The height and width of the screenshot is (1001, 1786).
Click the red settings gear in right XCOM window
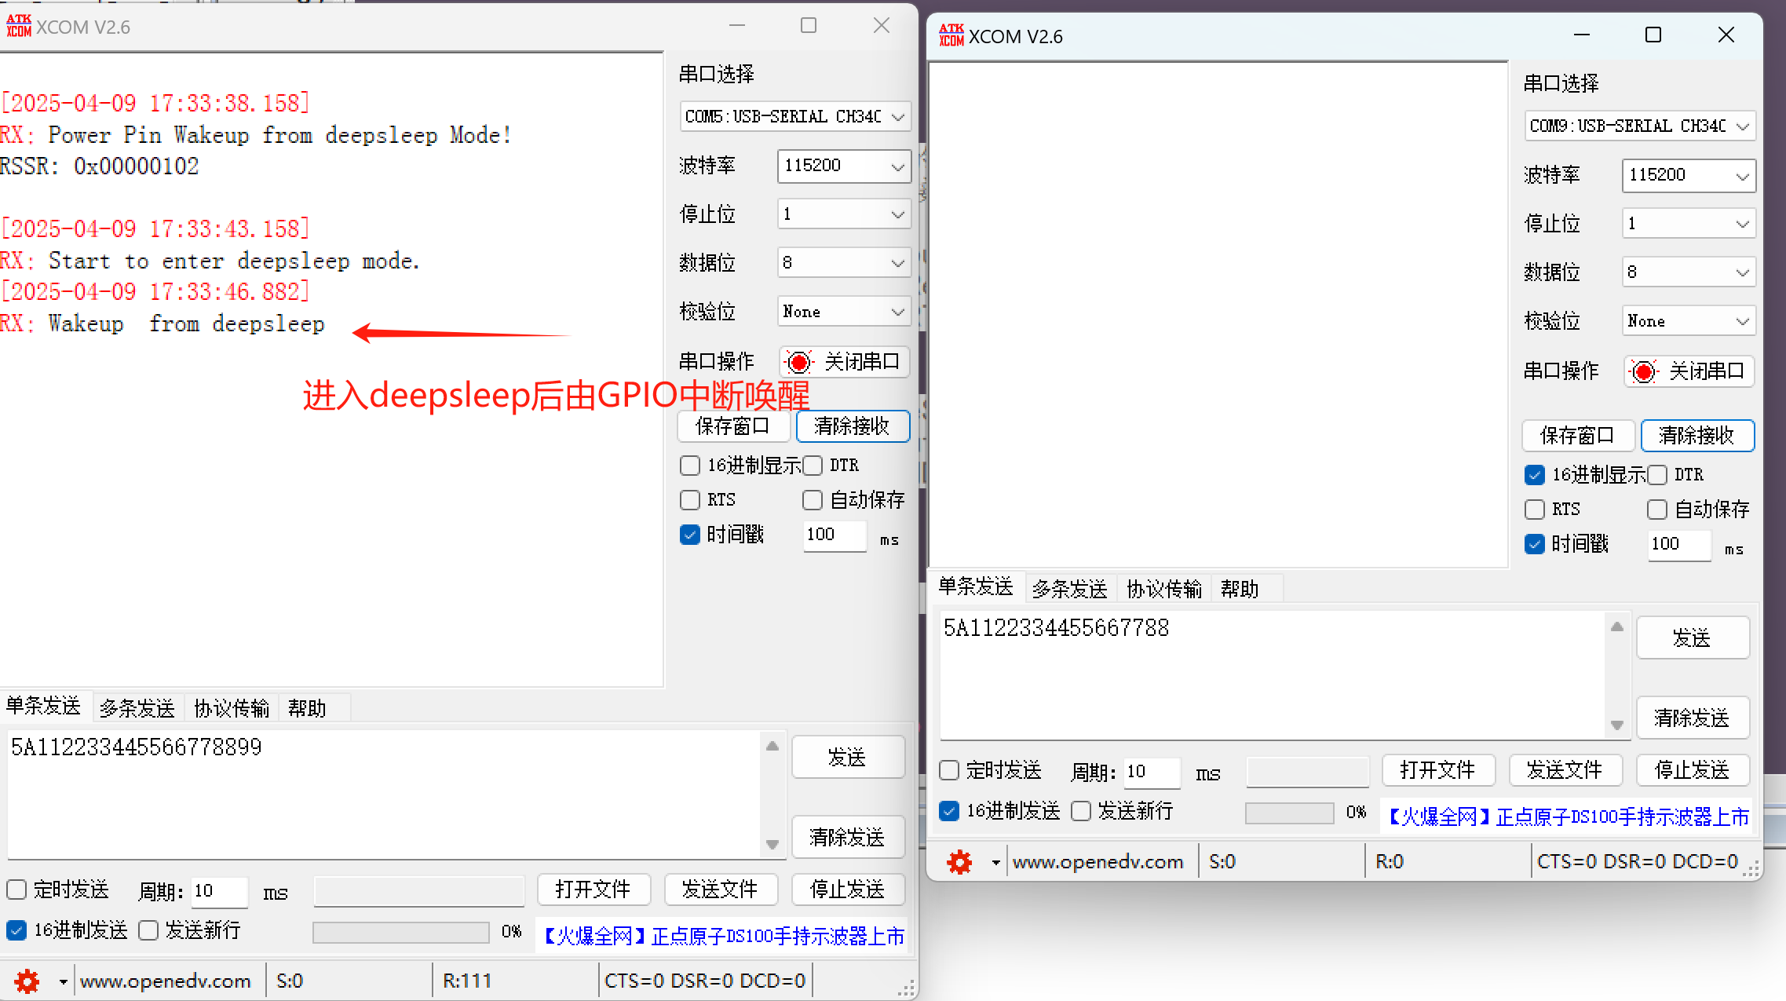959,862
